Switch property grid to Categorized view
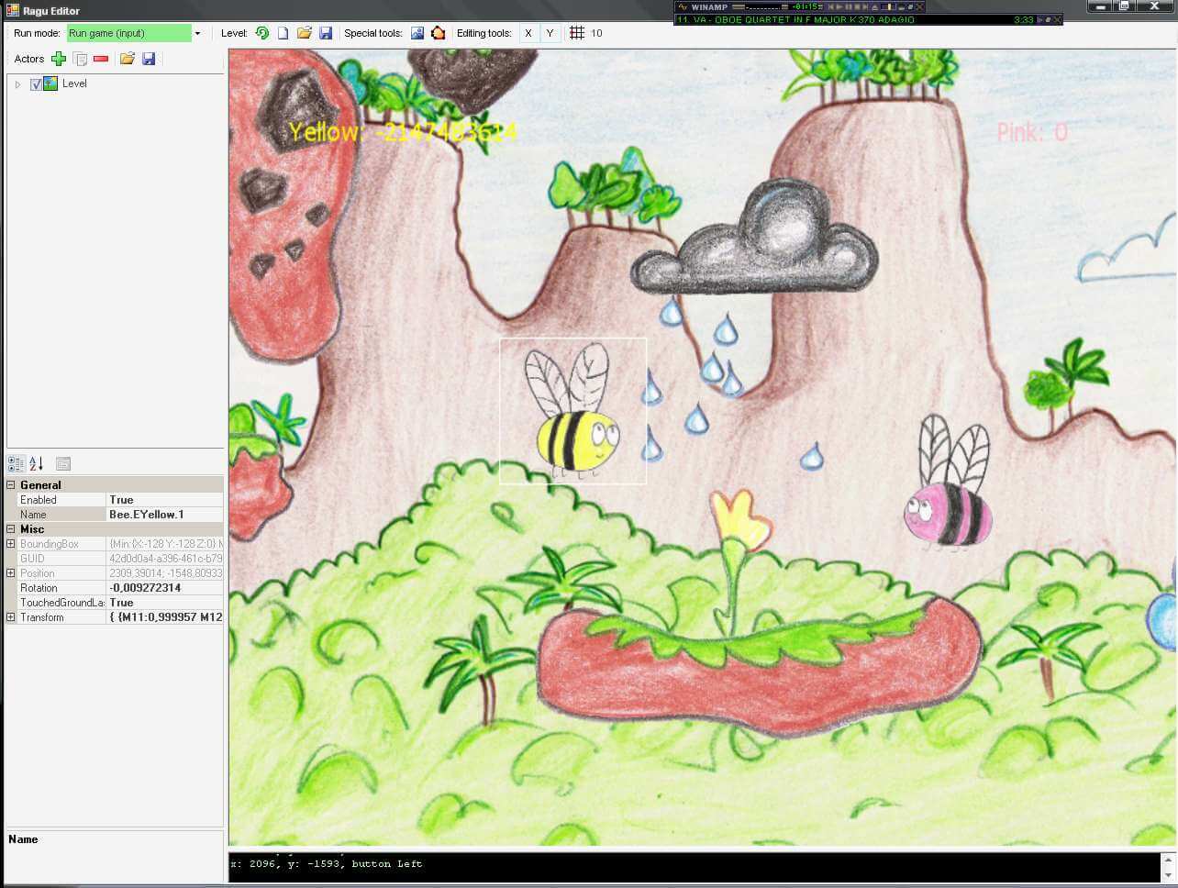This screenshot has width=1178, height=888. tap(16, 463)
